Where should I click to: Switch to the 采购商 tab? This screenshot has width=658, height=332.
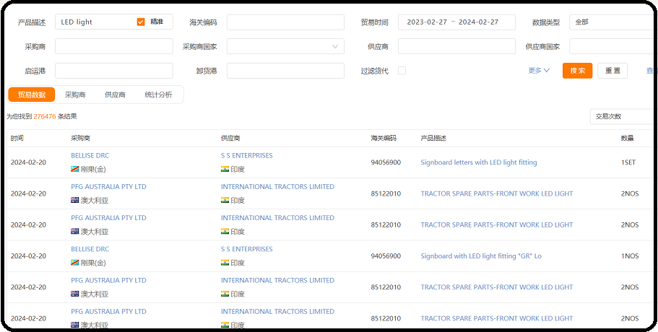(x=75, y=95)
